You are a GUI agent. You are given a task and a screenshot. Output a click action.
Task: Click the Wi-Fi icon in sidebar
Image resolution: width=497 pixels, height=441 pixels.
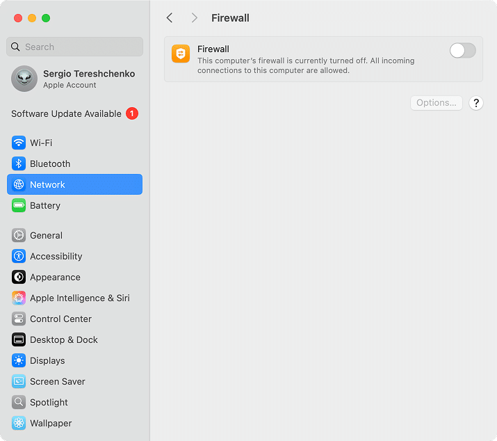coord(19,143)
